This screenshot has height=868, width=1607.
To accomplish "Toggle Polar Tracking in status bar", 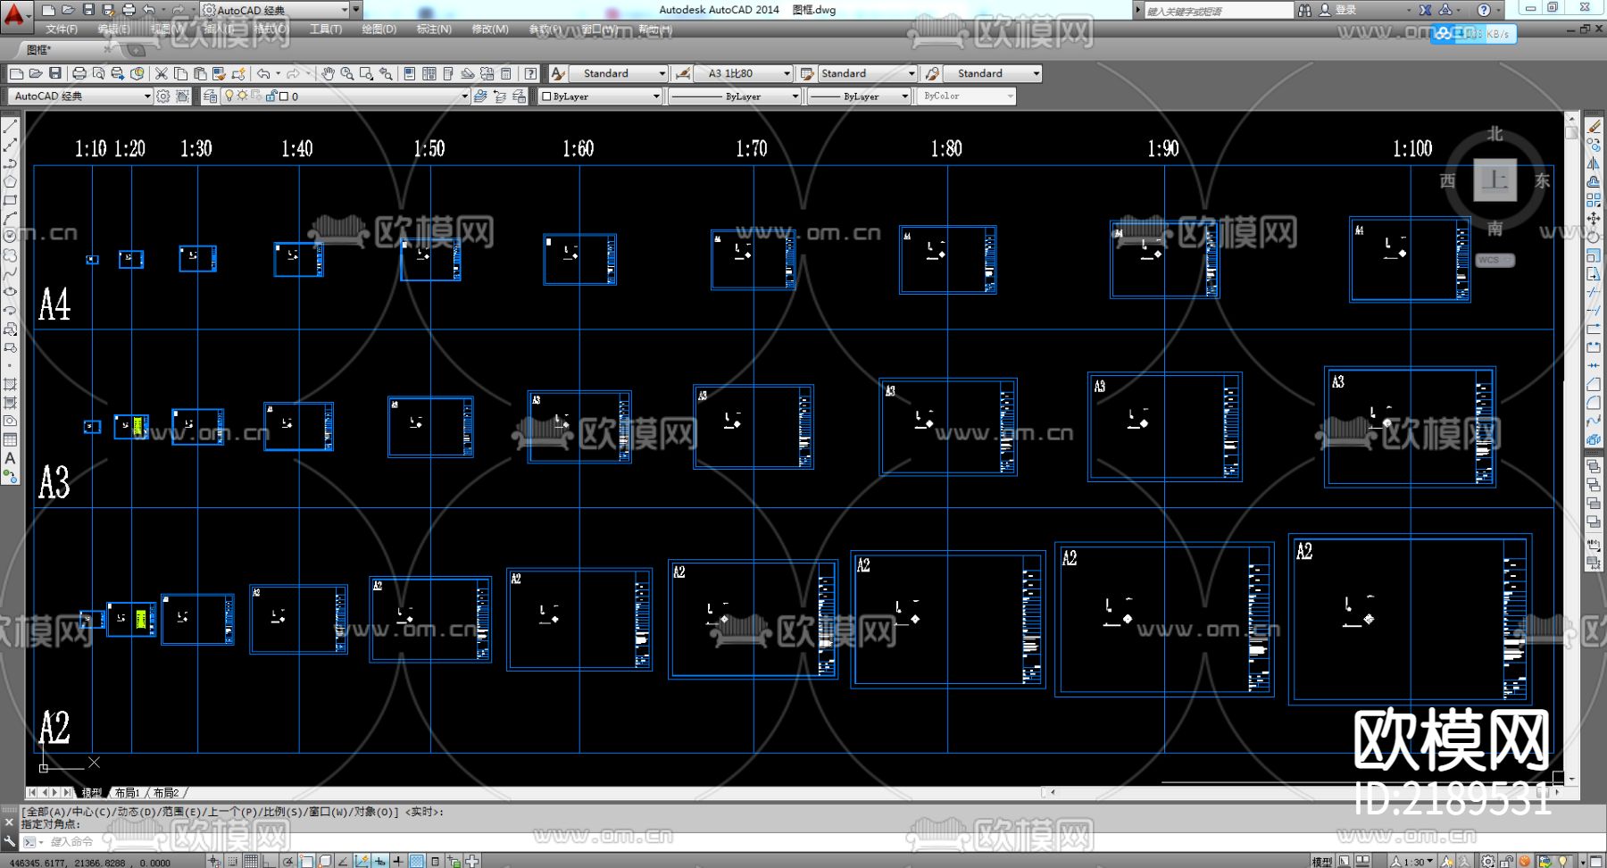I will point(287,861).
